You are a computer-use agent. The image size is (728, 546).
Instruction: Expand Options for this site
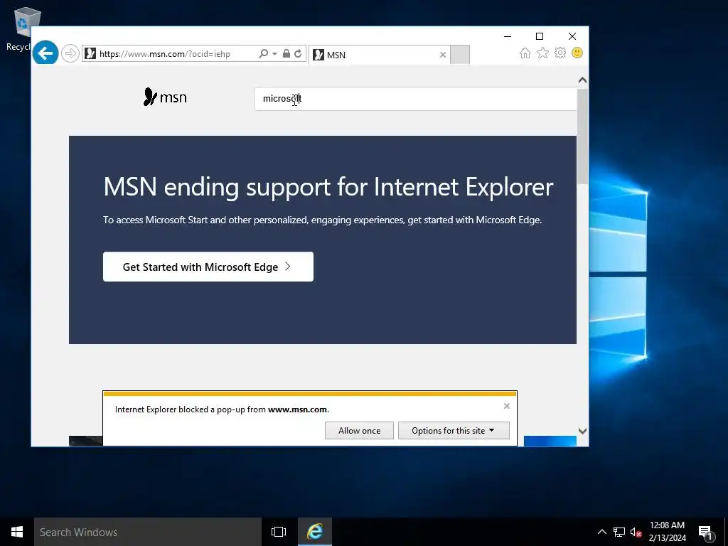point(454,430)
